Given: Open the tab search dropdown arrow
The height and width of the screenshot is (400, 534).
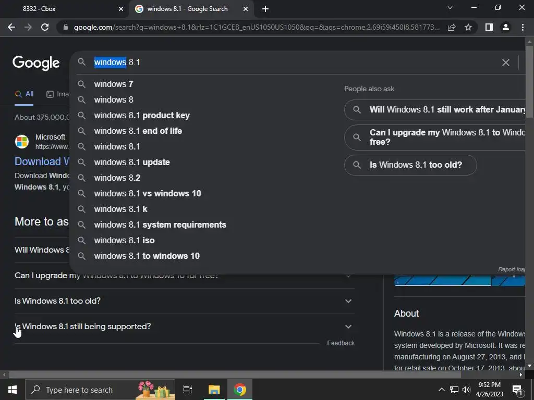Looking at the screenshot, I should (450, 7).
